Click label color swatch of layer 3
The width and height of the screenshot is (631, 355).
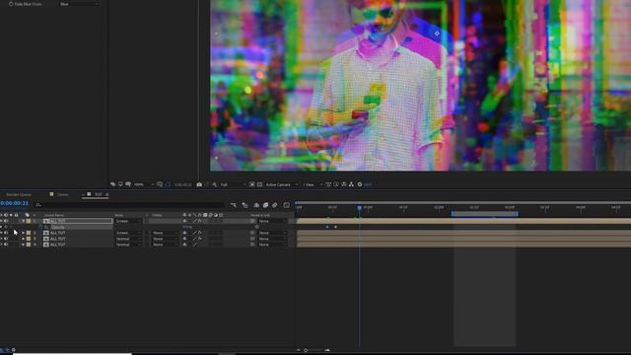point(29,239)
